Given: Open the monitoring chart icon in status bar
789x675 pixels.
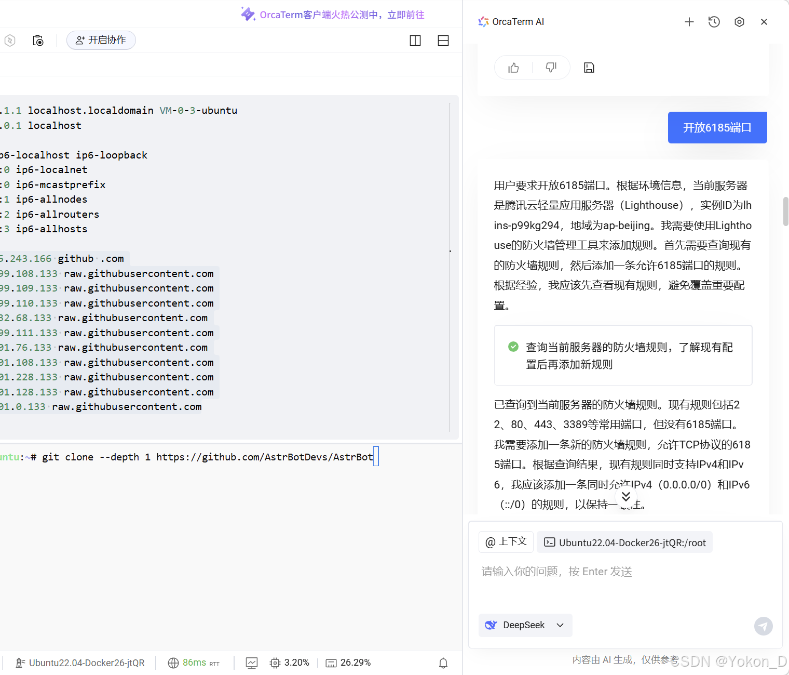Looking at the screenshot, I should point(252,663).
